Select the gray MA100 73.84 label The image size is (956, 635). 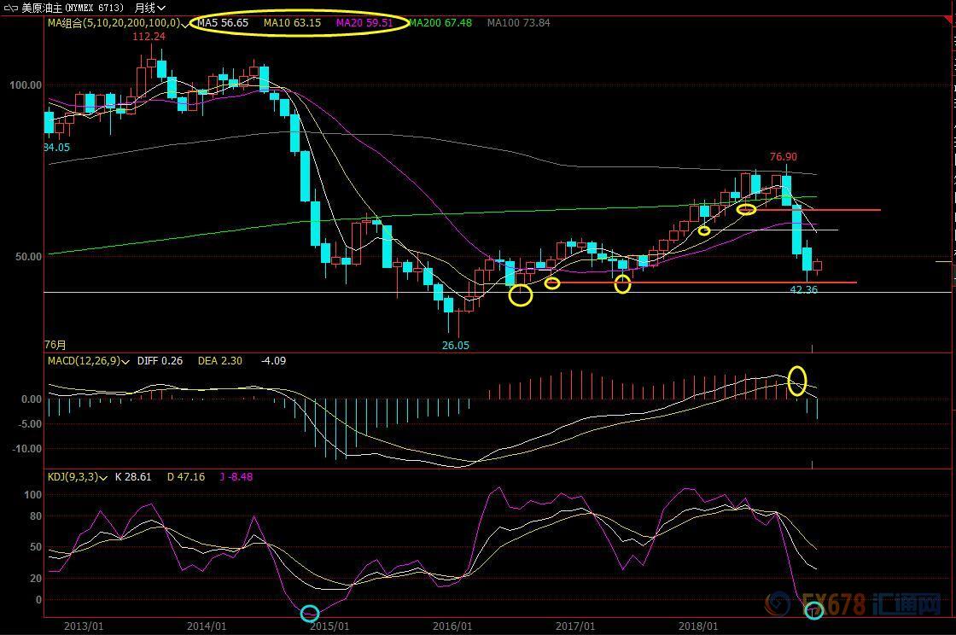pyautogui.click(x=518, y=23)
